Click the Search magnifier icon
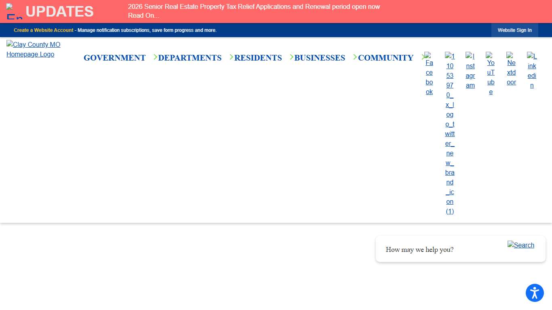This screenshot has width=552, height=310. click(521, 245)
